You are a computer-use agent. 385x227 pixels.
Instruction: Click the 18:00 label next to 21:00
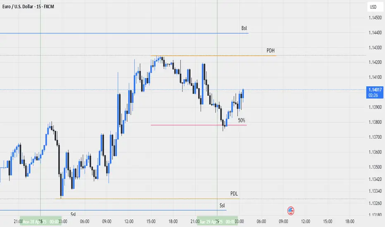173,222
